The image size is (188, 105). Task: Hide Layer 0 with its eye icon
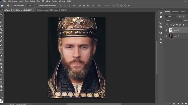(x=166, y=36)
